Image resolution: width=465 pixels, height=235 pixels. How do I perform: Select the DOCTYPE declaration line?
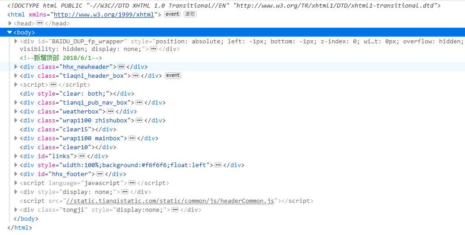[x=224, y=6]
